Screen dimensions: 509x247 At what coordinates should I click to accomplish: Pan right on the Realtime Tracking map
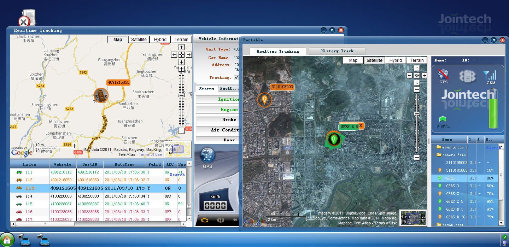coord(189,54)
